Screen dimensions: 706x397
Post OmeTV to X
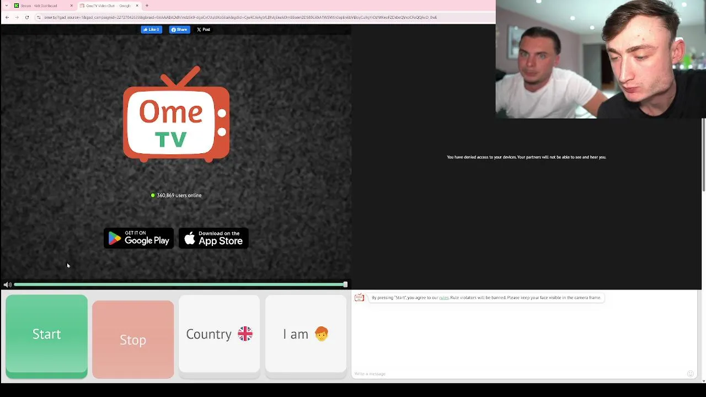204,29
